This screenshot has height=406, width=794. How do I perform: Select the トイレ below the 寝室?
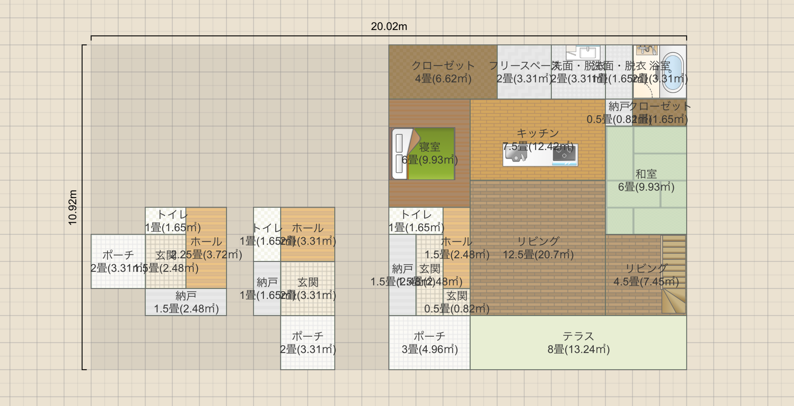(416, 221)
